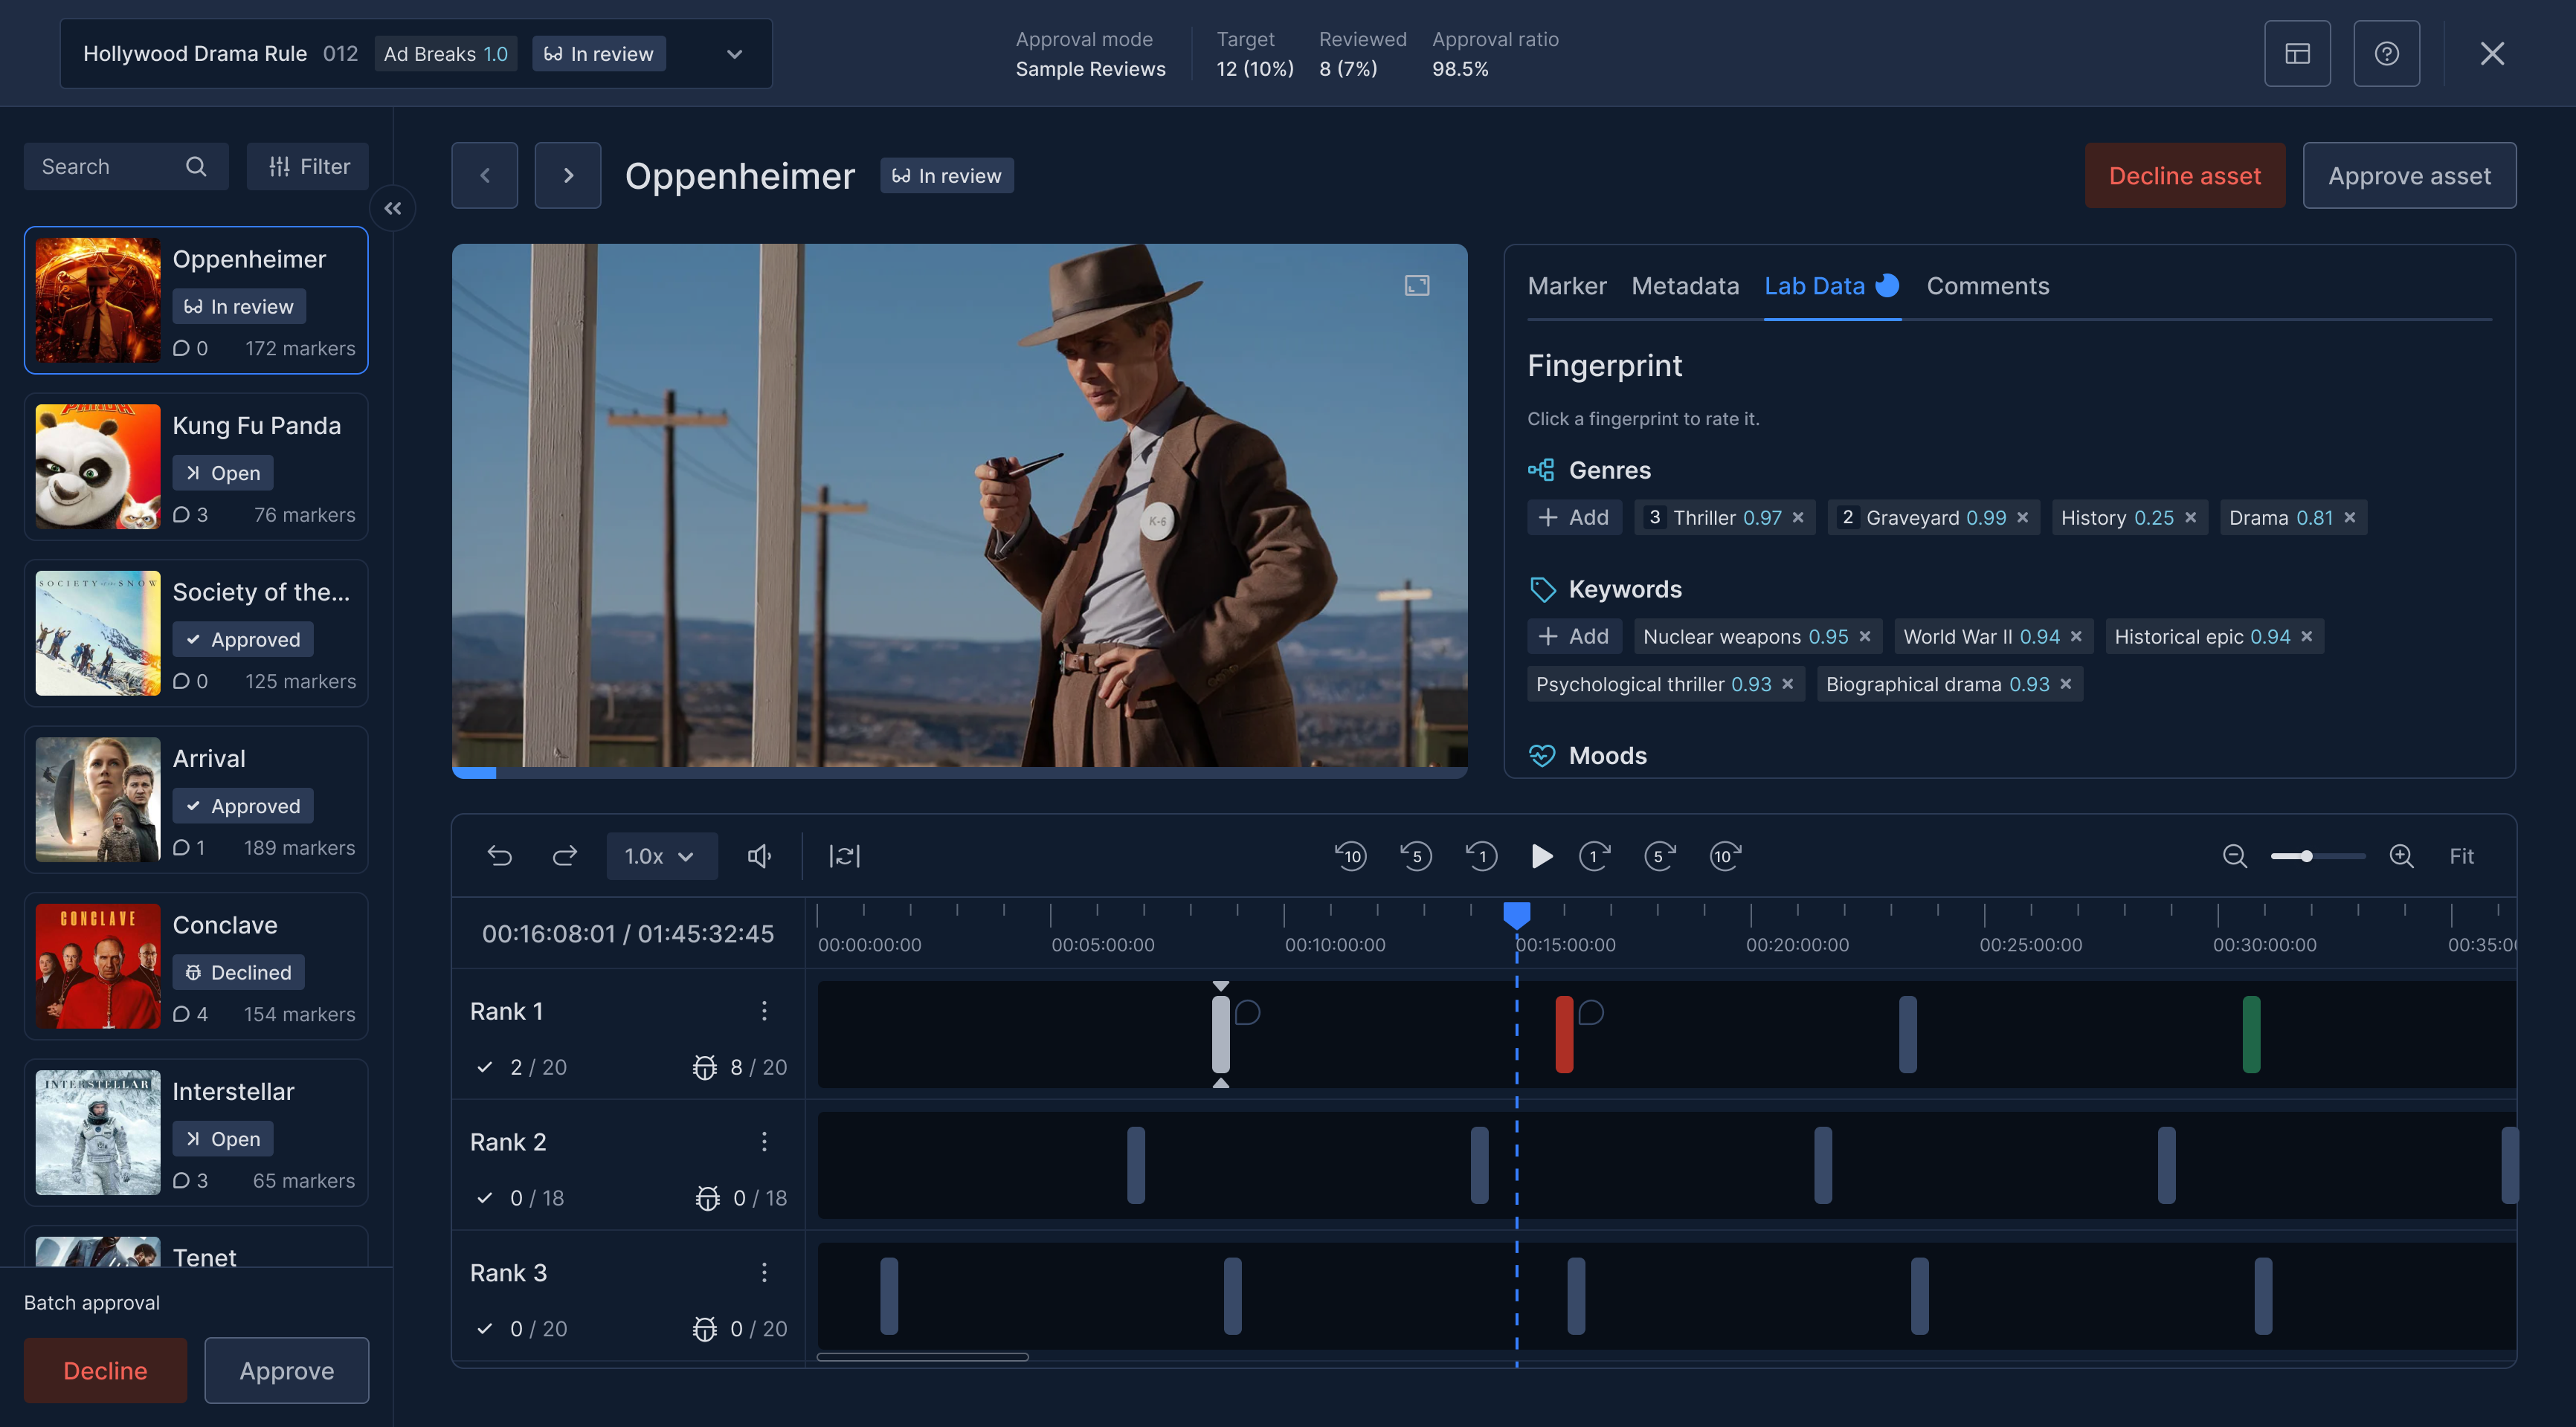
Task: Open the Filter panel in the sidebar
Action: 307,166
